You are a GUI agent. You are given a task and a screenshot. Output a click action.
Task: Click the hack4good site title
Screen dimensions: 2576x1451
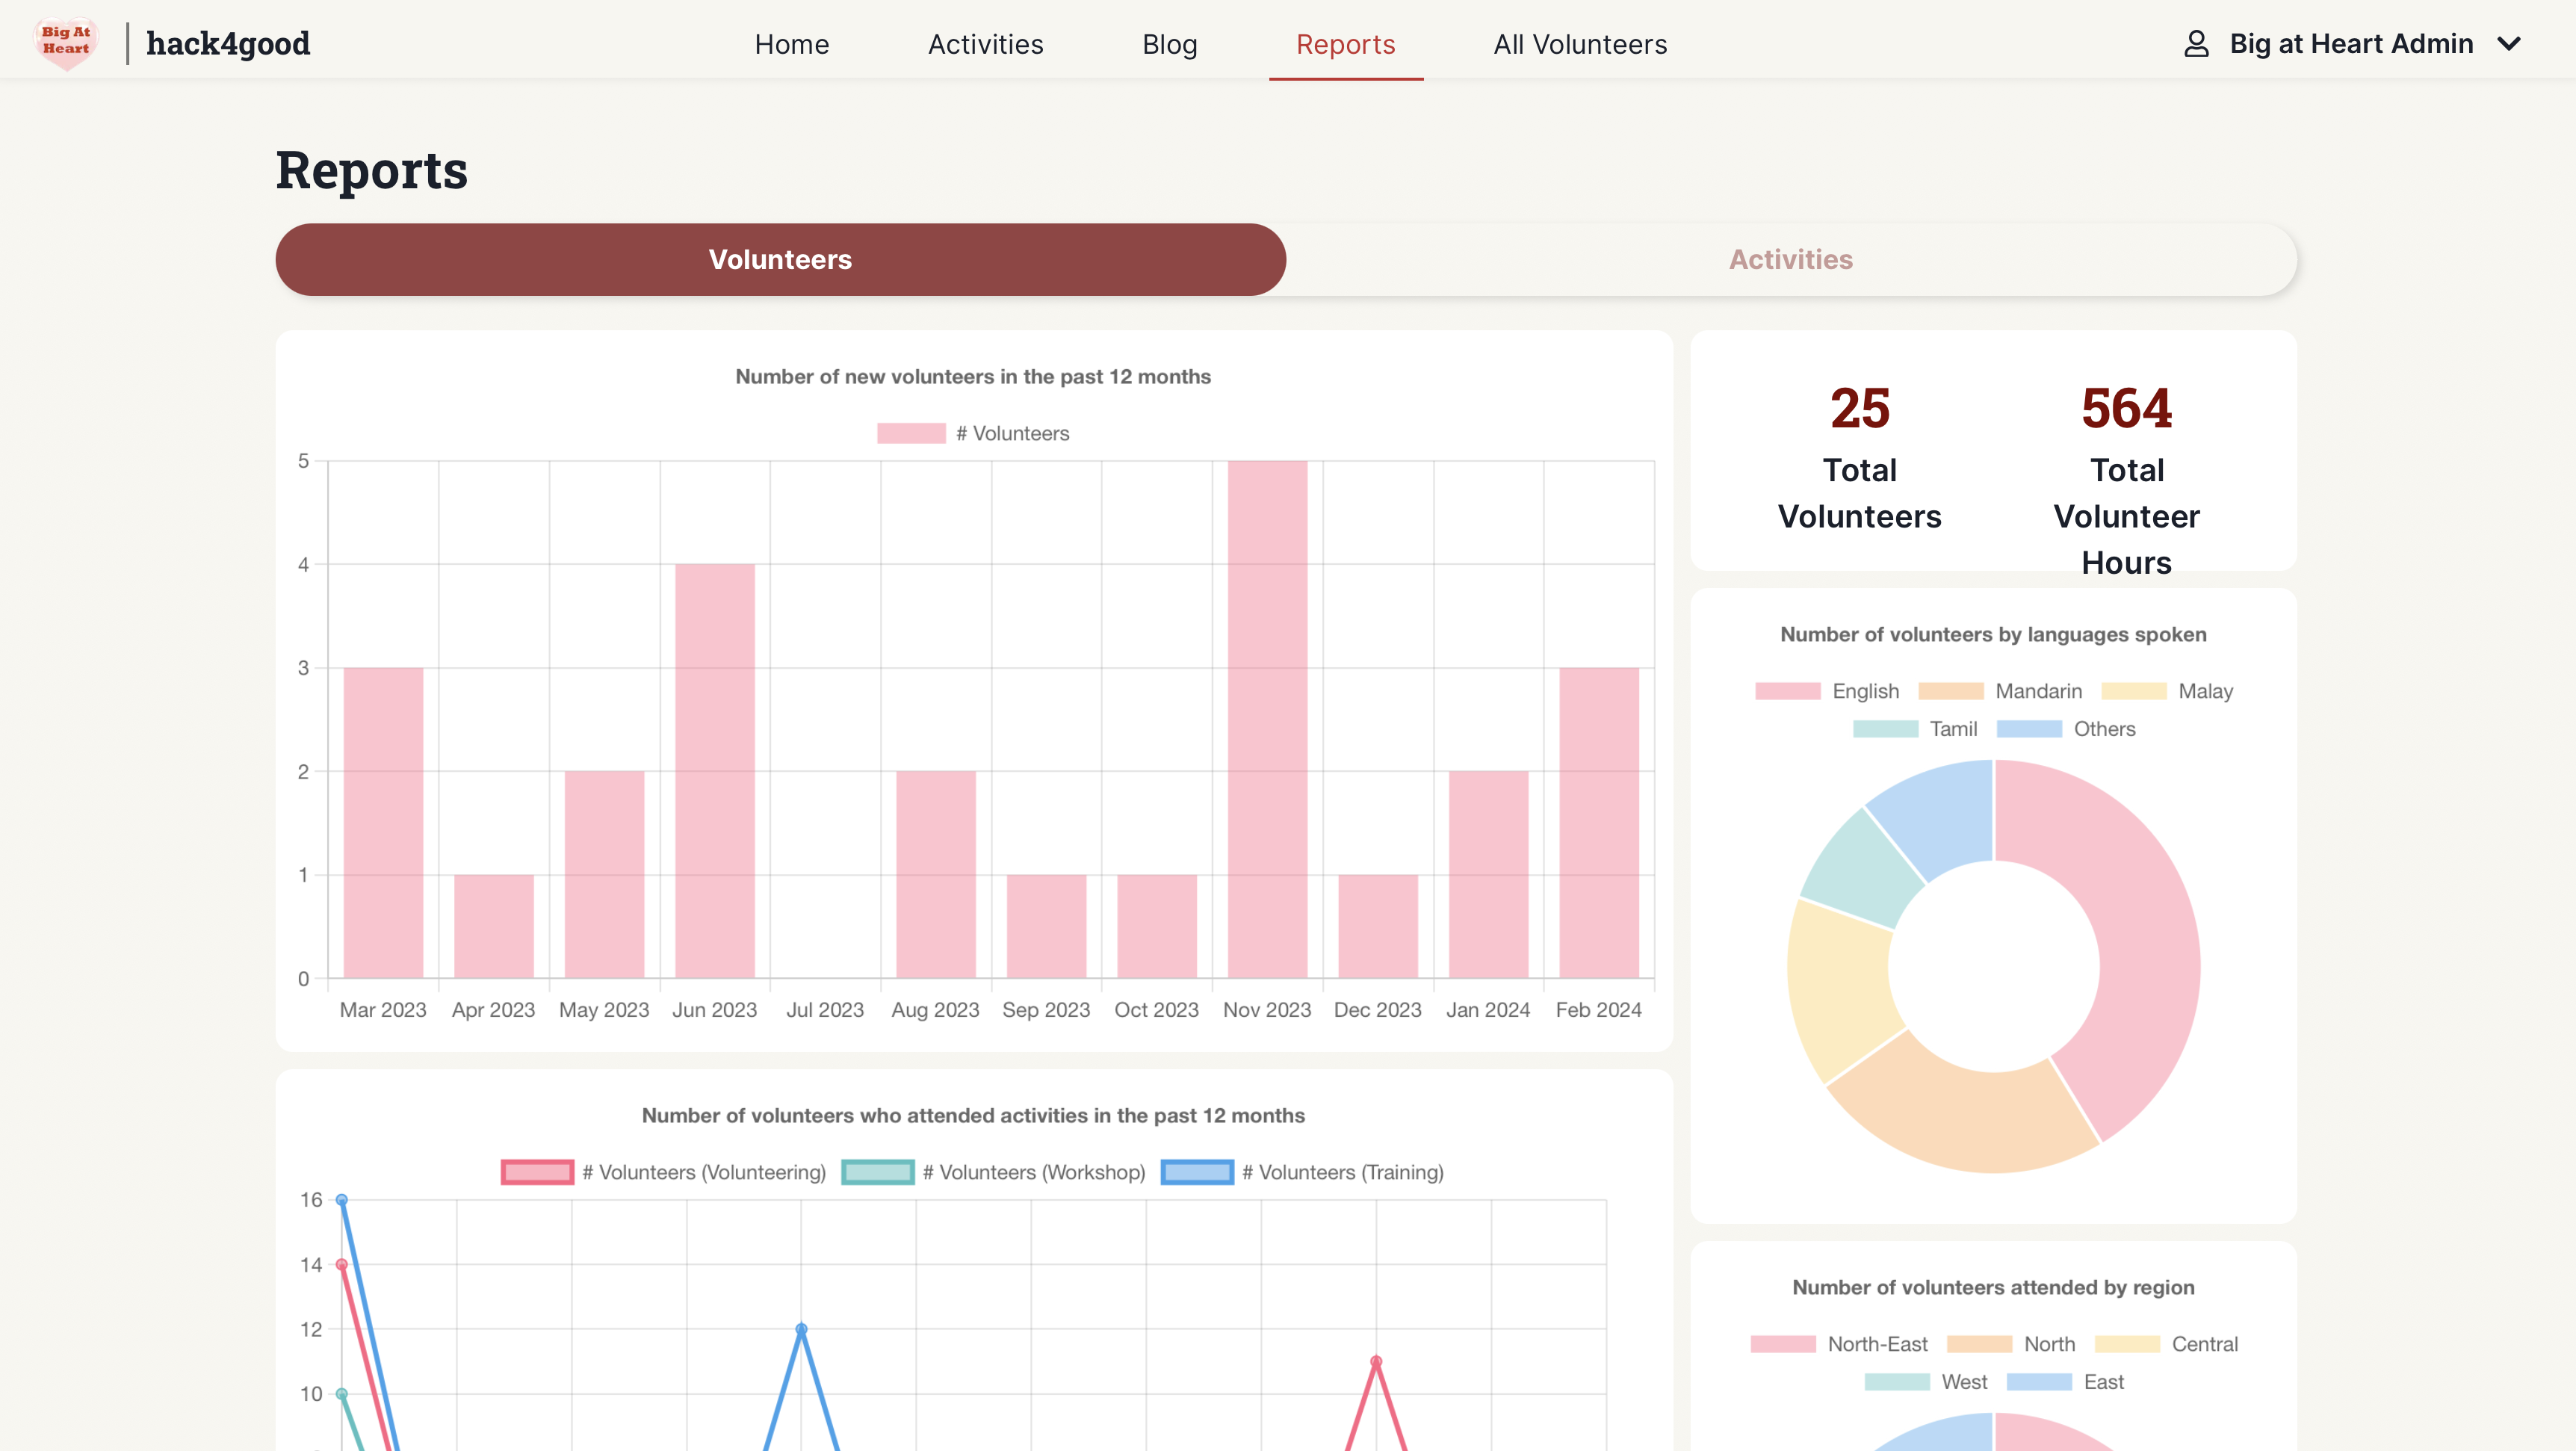click(x=228, y=44)
